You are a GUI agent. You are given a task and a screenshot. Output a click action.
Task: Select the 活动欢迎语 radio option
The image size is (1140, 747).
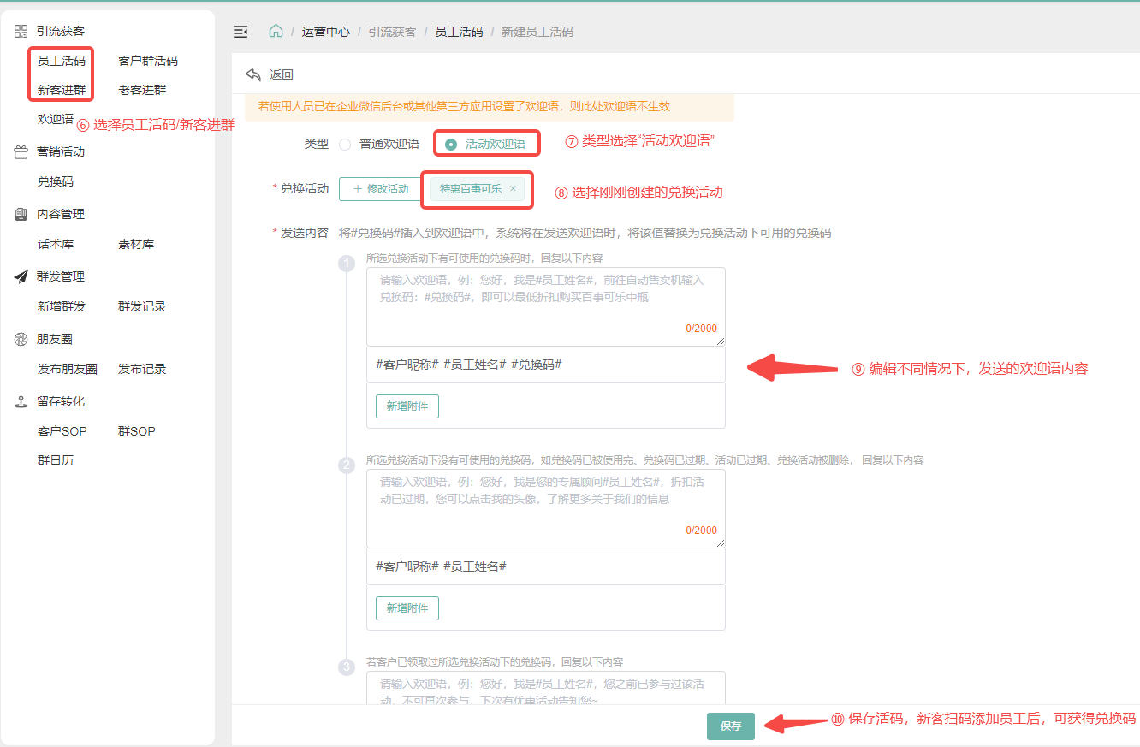click(451, 145)
